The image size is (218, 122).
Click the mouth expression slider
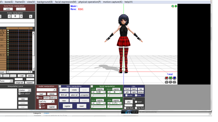(x=115, y=96)
